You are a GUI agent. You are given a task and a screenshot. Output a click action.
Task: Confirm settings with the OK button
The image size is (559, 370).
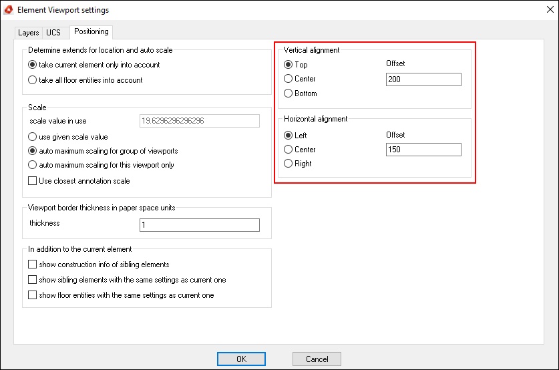[x=241, y=359]
